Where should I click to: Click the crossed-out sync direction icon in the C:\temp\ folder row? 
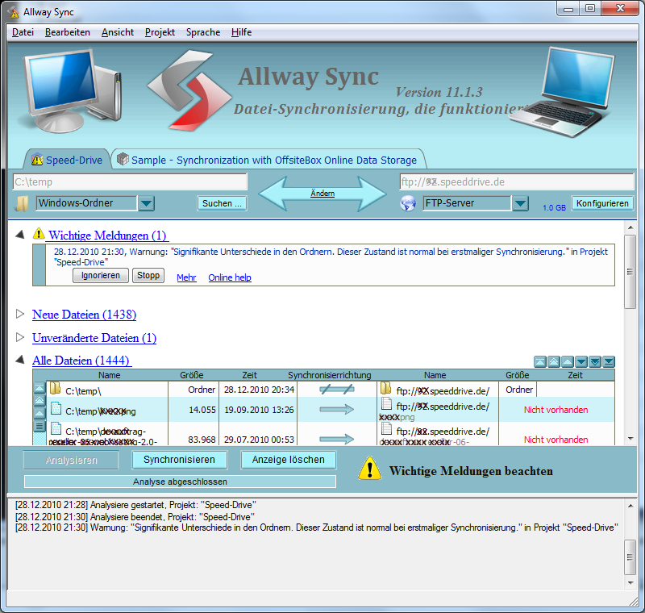click(336, 390)
